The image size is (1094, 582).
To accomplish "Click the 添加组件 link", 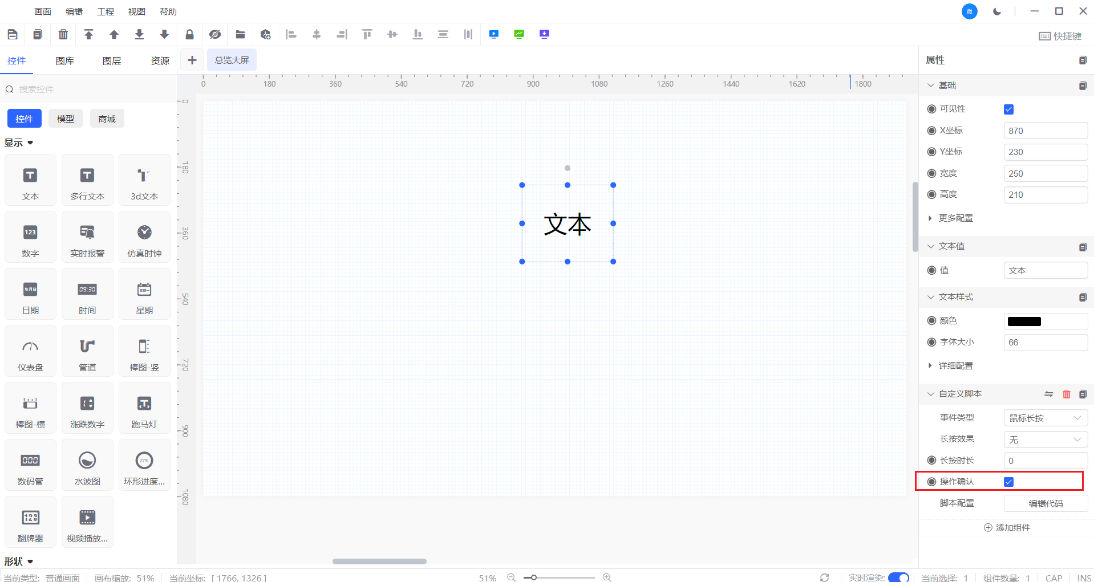I will pos(1007,527).
